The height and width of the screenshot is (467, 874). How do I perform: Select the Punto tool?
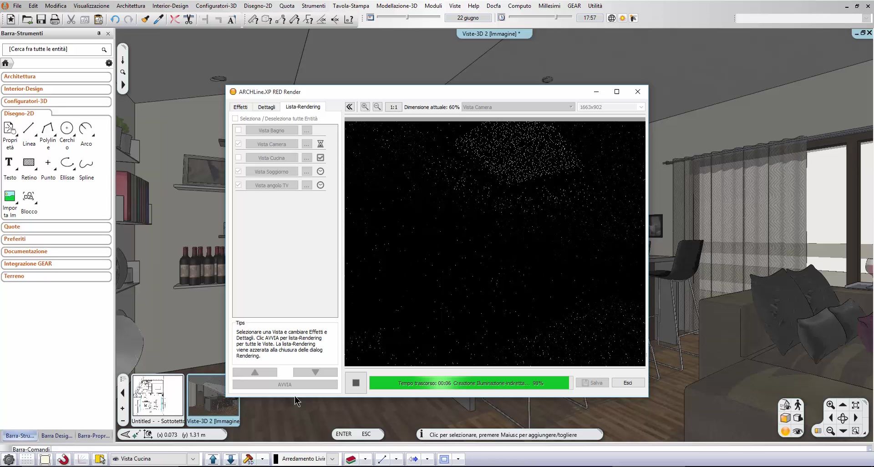pos(48,168)
